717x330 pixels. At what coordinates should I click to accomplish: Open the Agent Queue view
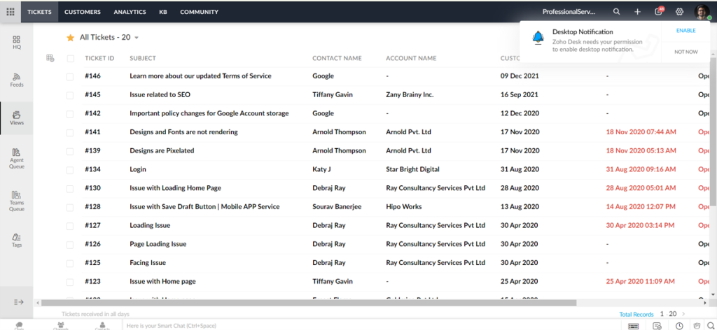point(17,156)
